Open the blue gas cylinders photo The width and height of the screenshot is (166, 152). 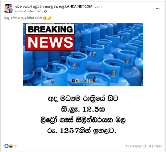pyautogui.click(x=83, y=54)
